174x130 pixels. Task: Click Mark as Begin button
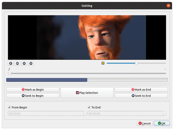coord(33,89)
